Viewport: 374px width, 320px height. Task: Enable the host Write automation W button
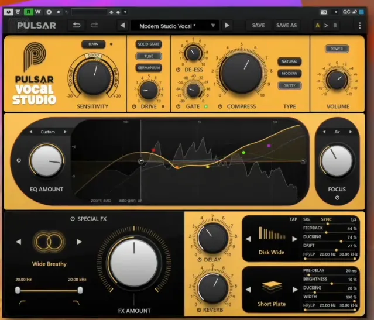(37, 12)
